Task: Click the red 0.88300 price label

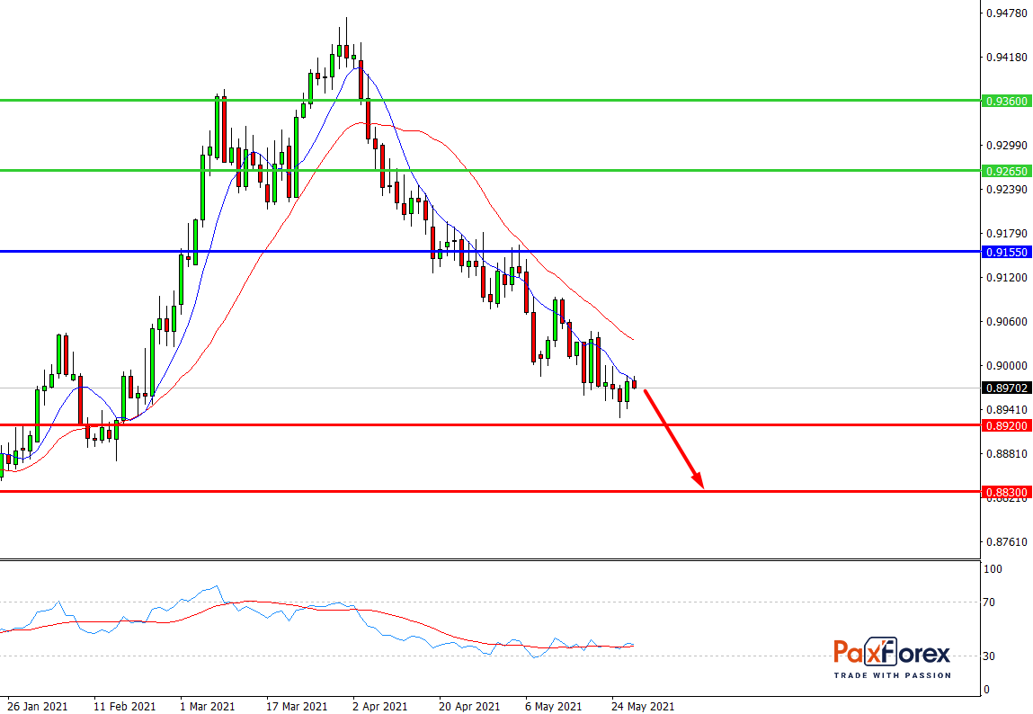Action: [x=1005, y=492]
